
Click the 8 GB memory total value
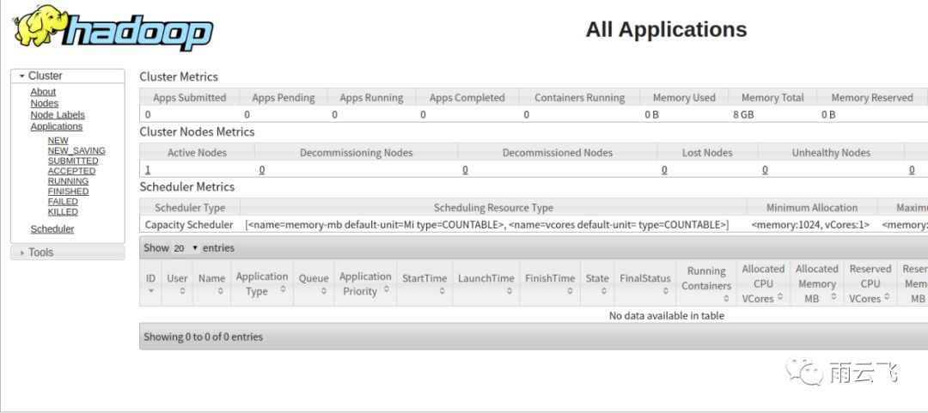(743, 115)
